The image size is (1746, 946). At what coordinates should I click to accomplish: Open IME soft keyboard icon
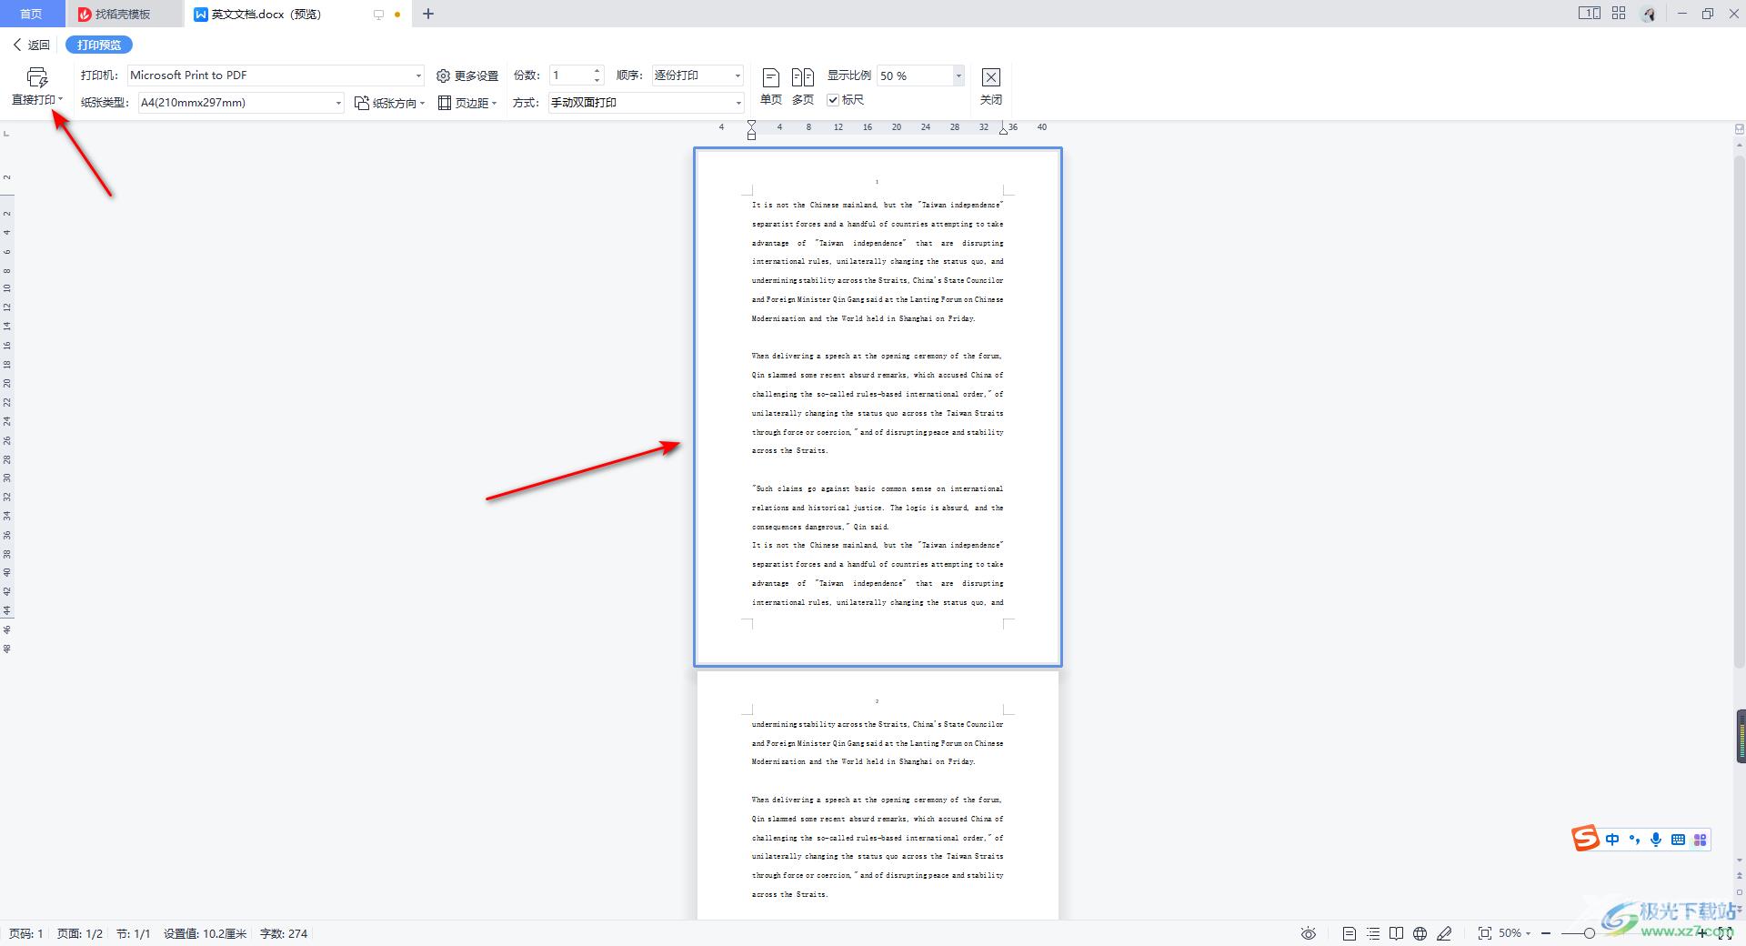[x=1678, y=840]
